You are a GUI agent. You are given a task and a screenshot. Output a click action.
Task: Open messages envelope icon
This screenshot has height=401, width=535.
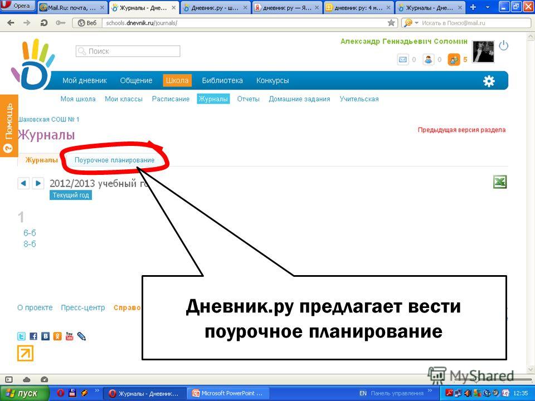pos(402,60)
